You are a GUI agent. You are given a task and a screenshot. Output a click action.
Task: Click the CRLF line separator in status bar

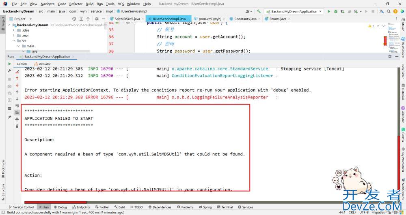pos(352,212)
